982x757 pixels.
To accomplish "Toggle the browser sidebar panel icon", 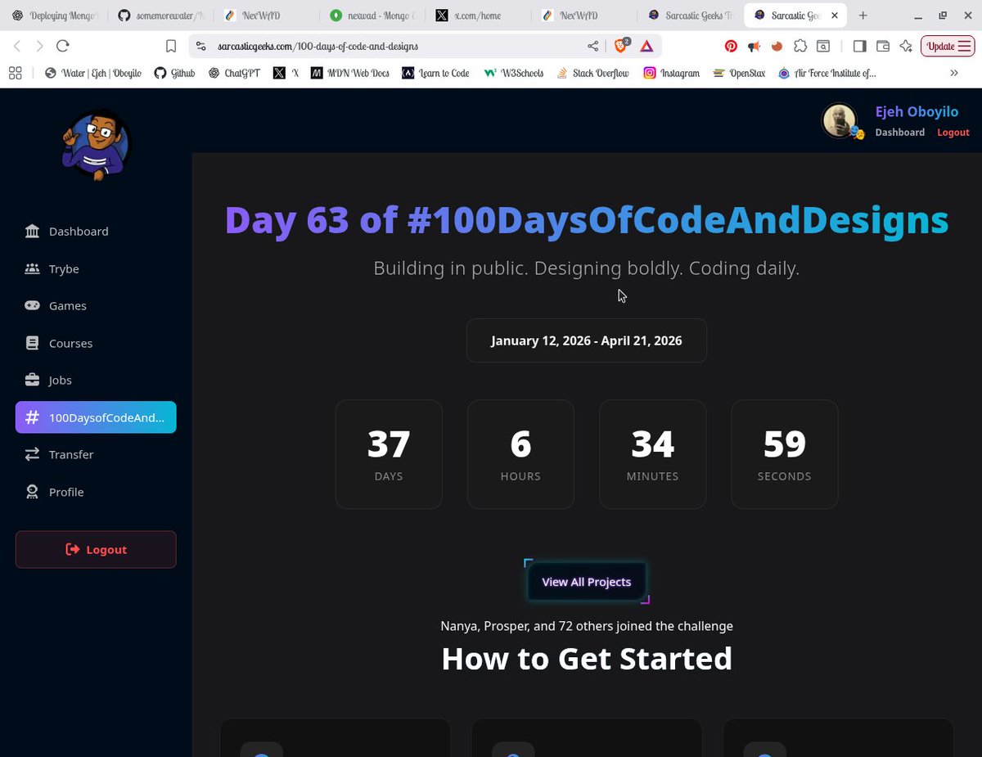I will [859, 47].
